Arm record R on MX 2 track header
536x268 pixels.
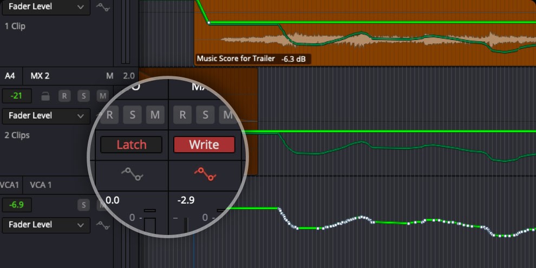click(x=64, y=96)
